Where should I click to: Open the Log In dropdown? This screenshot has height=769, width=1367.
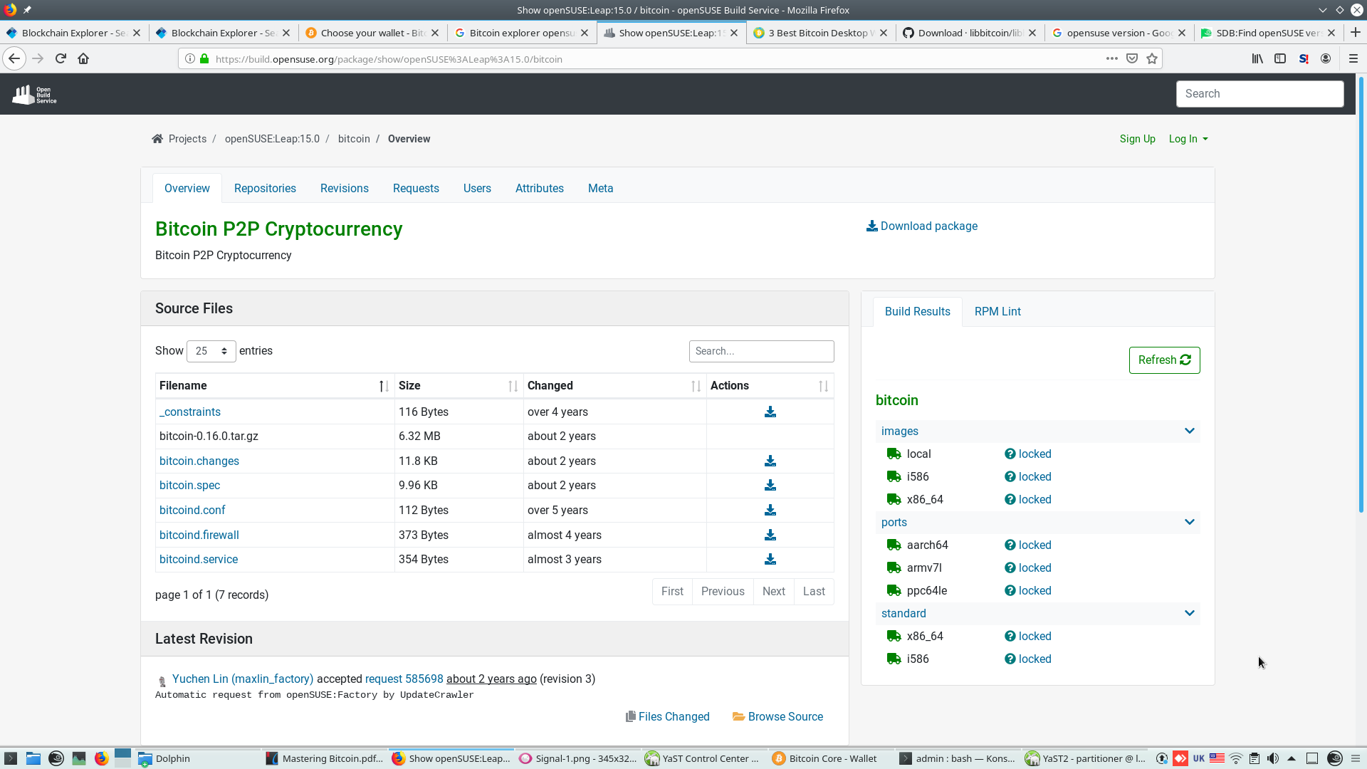[1188, 139]
